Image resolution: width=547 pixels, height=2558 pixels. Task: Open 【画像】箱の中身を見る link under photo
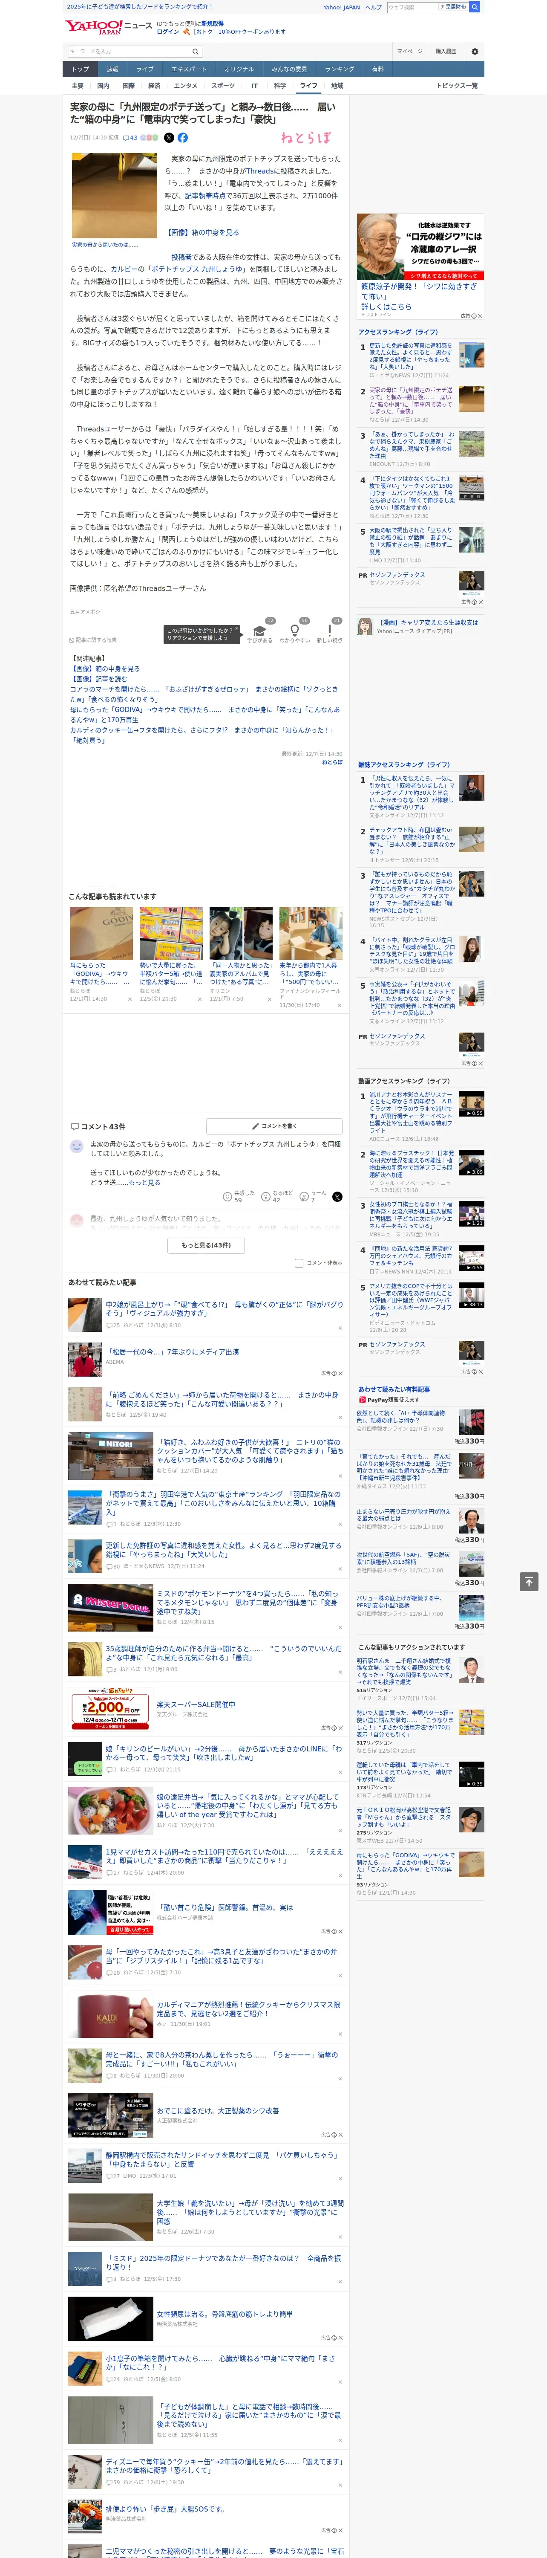(x=202, y=232)
